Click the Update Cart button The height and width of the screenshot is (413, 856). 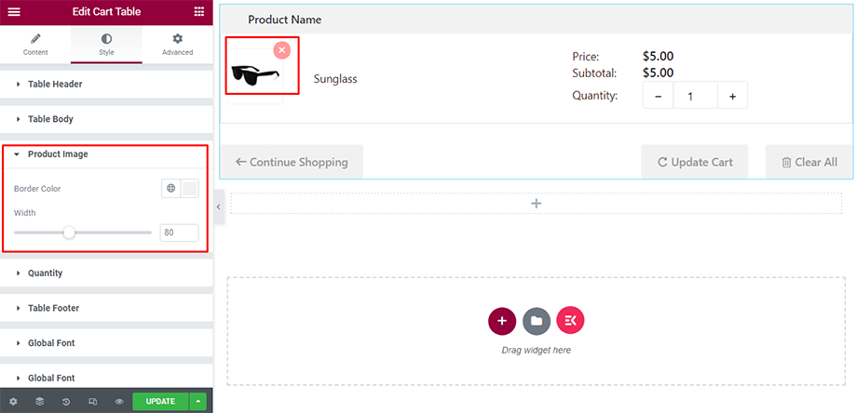click(x=695, y=162)
